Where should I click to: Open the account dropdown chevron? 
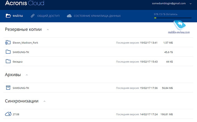pyautogui.click(x=191, y=4)
